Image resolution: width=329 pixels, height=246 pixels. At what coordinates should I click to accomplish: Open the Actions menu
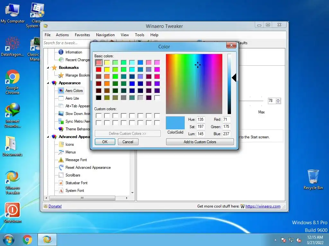coord(62,35)
